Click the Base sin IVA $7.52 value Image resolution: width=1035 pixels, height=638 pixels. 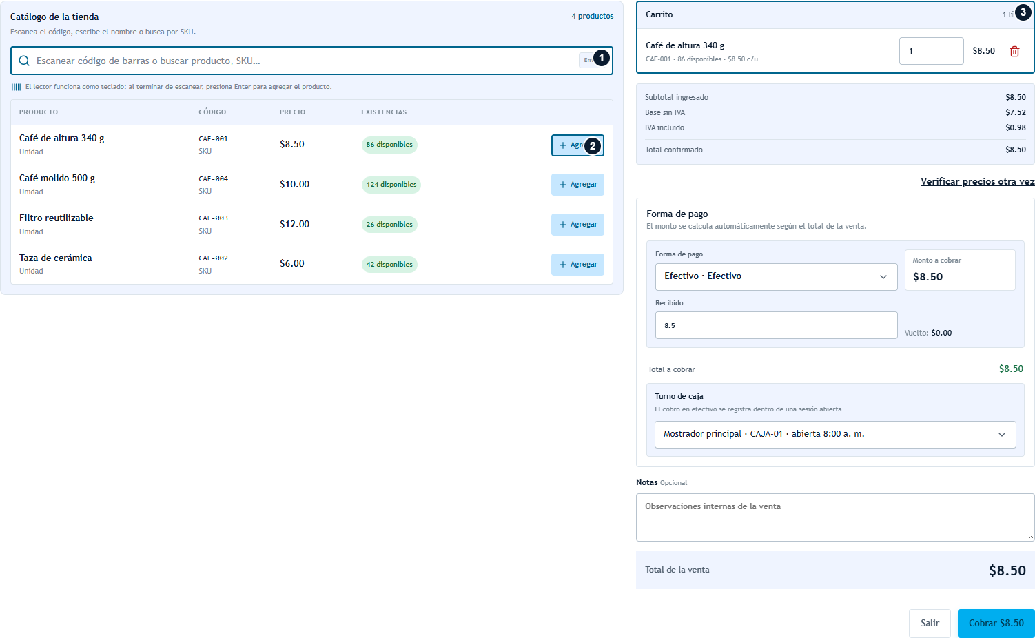coord(1016,112)
